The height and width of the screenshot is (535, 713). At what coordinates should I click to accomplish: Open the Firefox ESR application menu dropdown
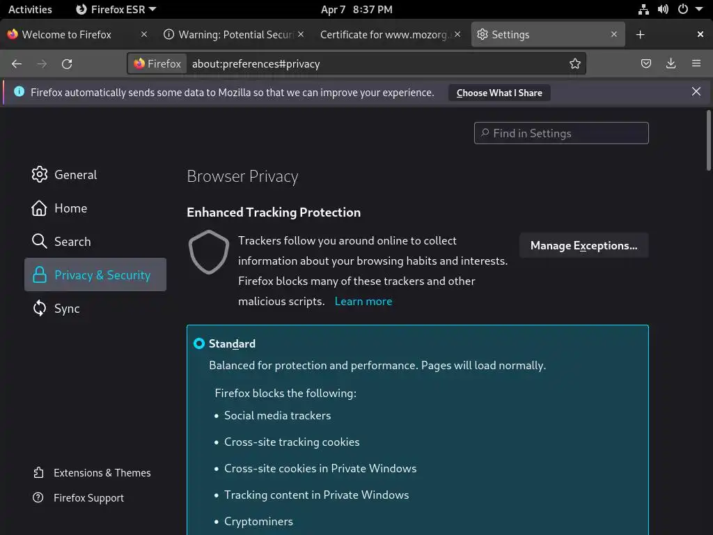coord(116,9)
